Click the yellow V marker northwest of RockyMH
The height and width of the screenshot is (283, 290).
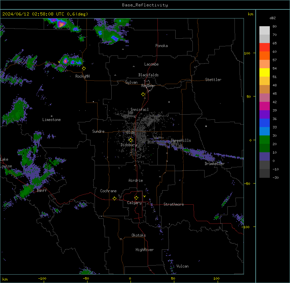(59, 62)
